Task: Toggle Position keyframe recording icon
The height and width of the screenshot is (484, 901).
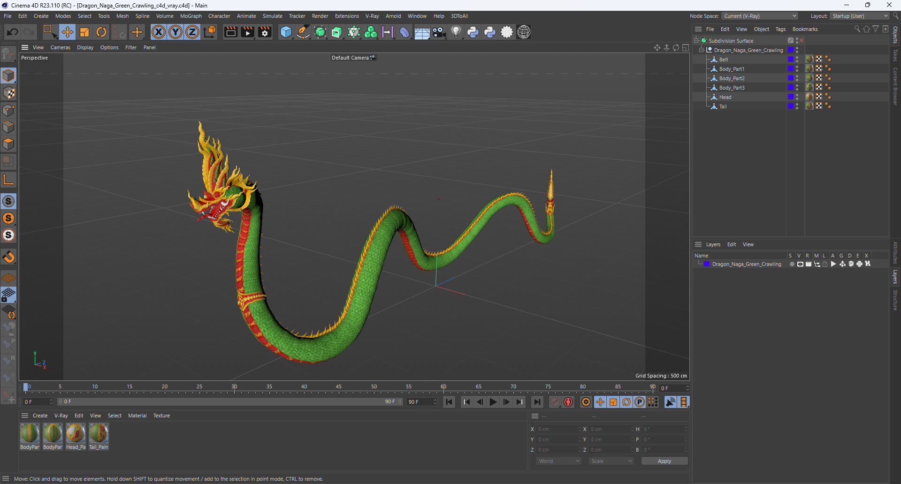Action: pos(600,402)
